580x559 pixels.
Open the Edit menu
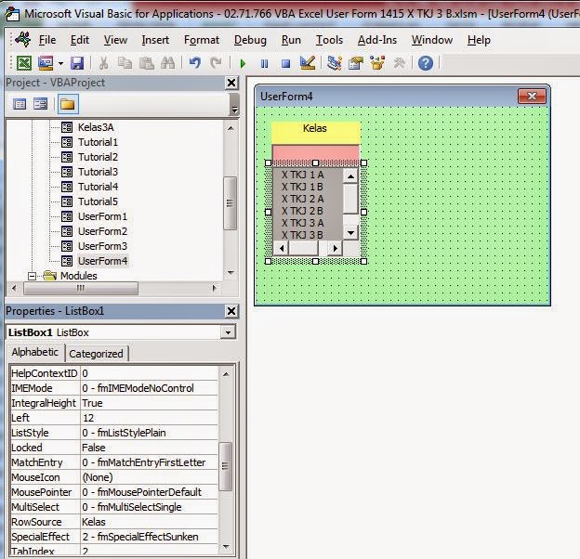[80, 40]
